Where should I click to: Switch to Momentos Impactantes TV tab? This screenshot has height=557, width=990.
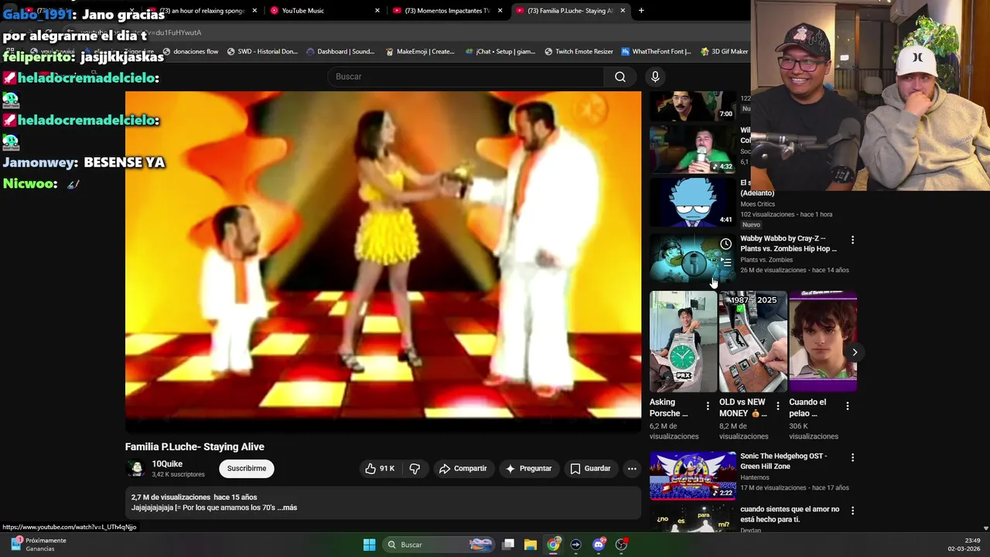pyautogui.click(x=442, y=11)
